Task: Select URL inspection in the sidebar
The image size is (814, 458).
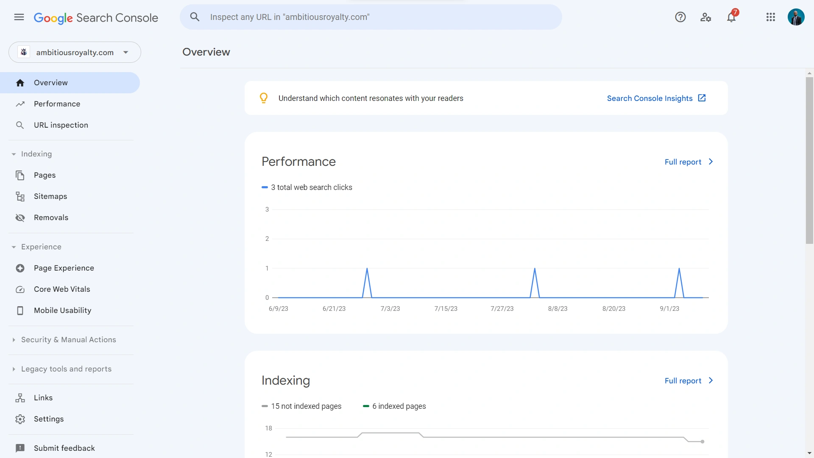Action: [61, 125]
